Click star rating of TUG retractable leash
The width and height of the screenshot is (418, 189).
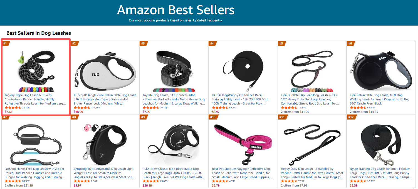coord(82,108)
